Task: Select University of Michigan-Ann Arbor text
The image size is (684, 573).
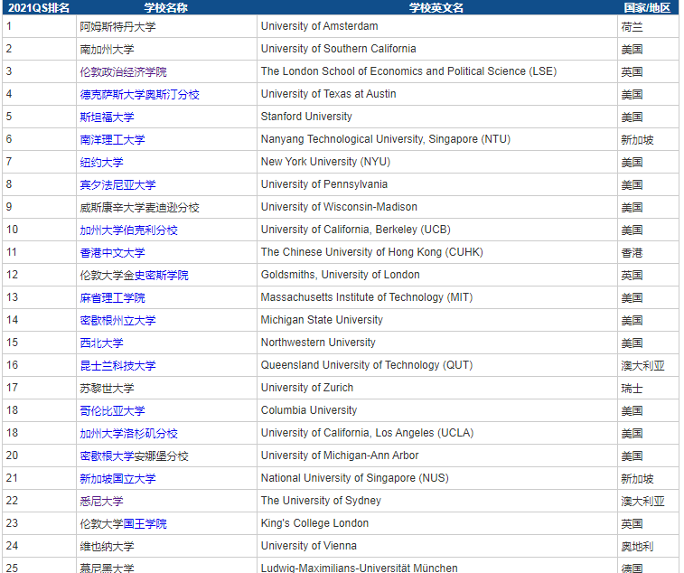Action: coord(340,456)
